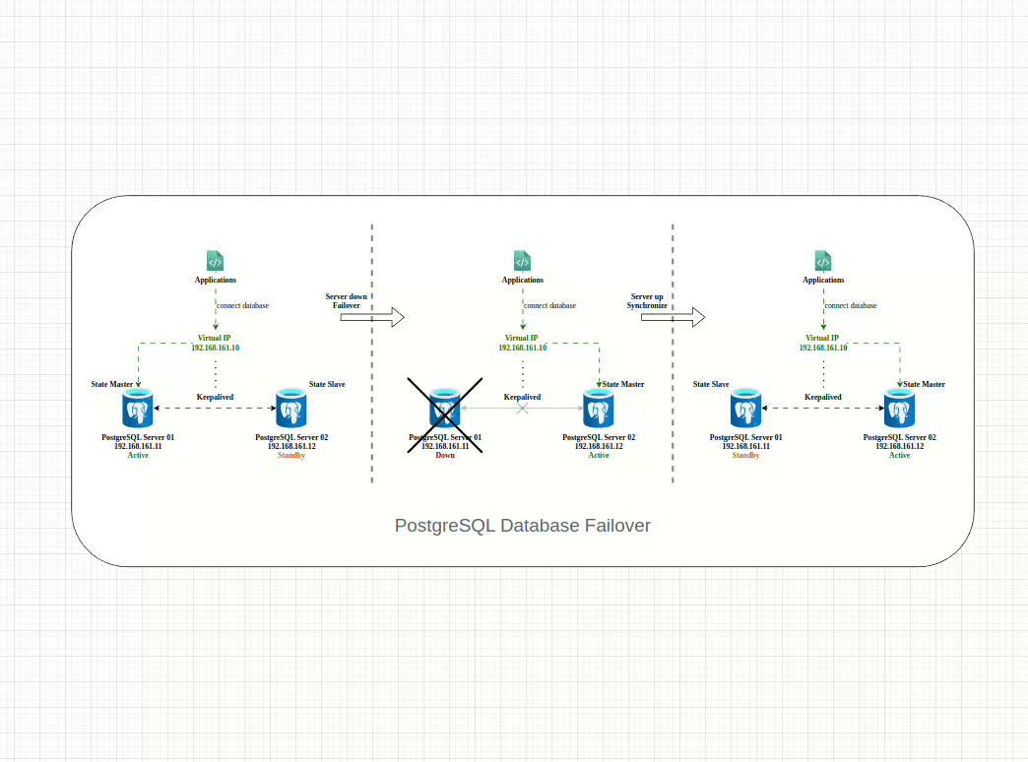
Task: Click the small X marker on the broken Keepalived link
Action: coord(523,409)
